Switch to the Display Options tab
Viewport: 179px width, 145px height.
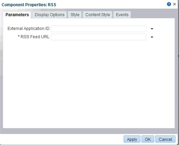point(49,15)
